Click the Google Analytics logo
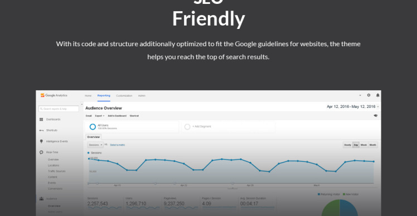Screen dimensions: 417x216 click(x=54, y=95)
